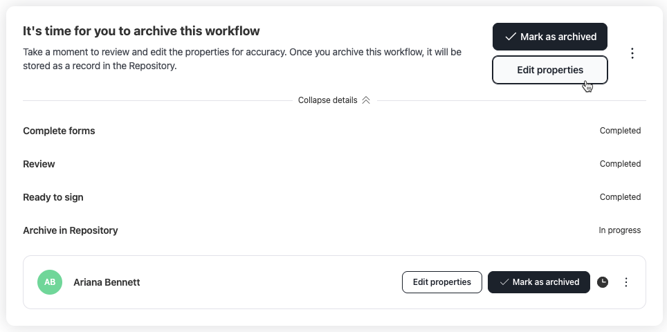667x332 pixels.
Task: Click the top Mark as archived button
Action: [x=550, y=37]
